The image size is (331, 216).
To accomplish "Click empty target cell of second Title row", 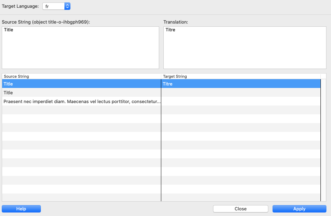I will [241, 93].
